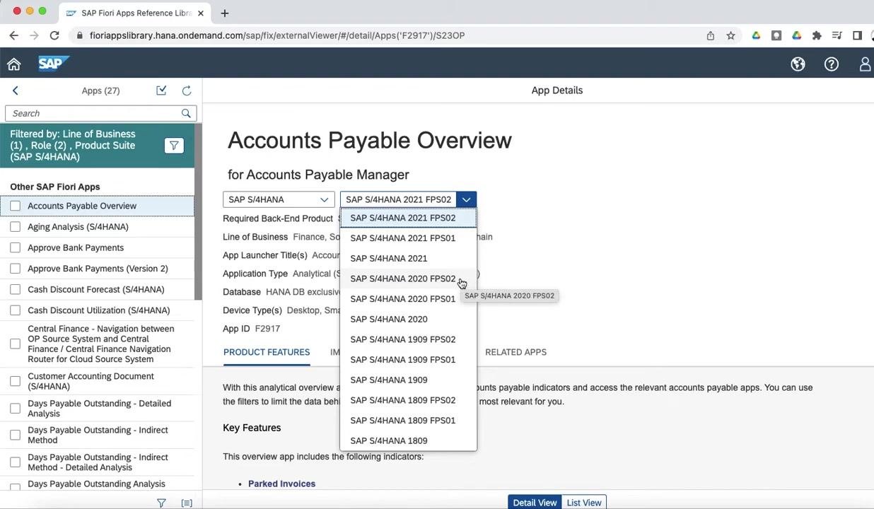
Task: Select SAP S/4HANA 2020 FPS01 option
Action: tap(409, 299)
